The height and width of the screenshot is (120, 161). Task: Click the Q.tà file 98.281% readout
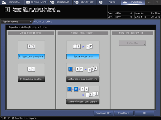tap(147, 17)
